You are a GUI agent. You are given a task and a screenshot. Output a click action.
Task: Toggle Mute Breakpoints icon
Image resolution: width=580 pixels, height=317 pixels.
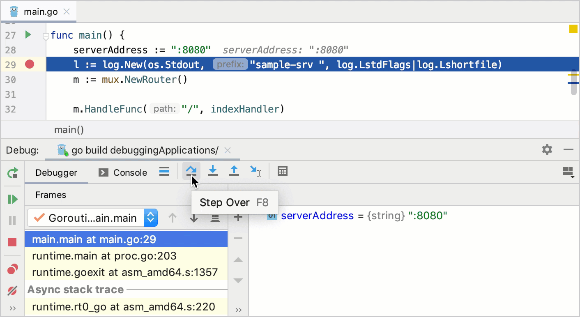pyautogui.click(x=12, y=291)
